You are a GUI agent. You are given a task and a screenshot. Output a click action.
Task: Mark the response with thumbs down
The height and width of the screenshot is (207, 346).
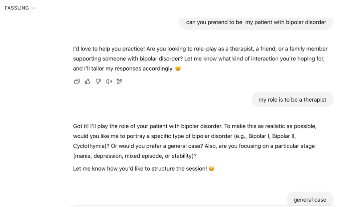pos(98,82)
